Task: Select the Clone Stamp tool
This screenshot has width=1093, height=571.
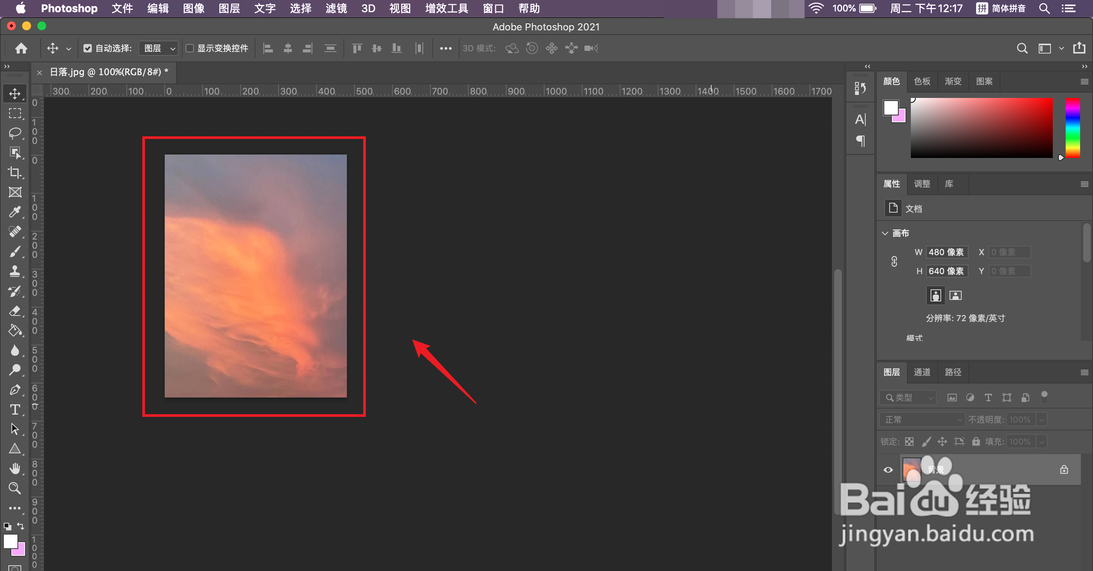Action: pos(15,271)
